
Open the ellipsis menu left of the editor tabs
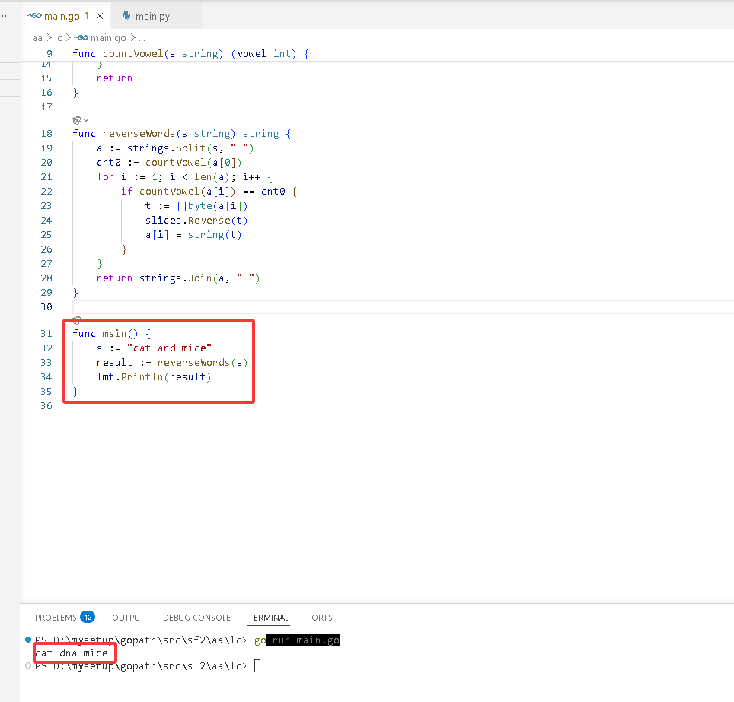(x=4, y=16)
